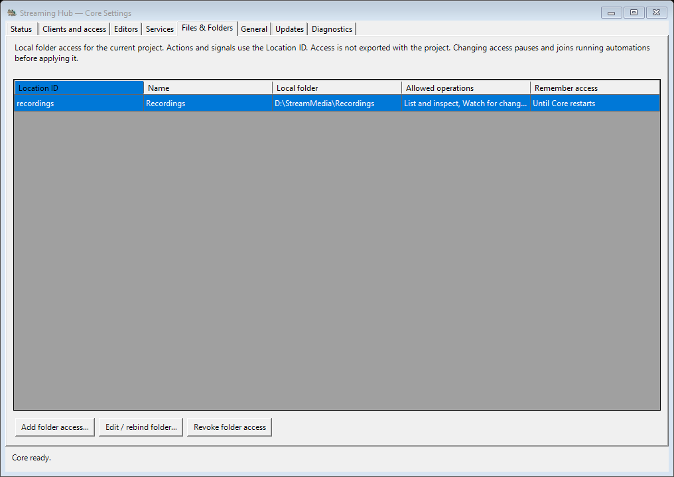Select the Services tab

pos(159,29)
